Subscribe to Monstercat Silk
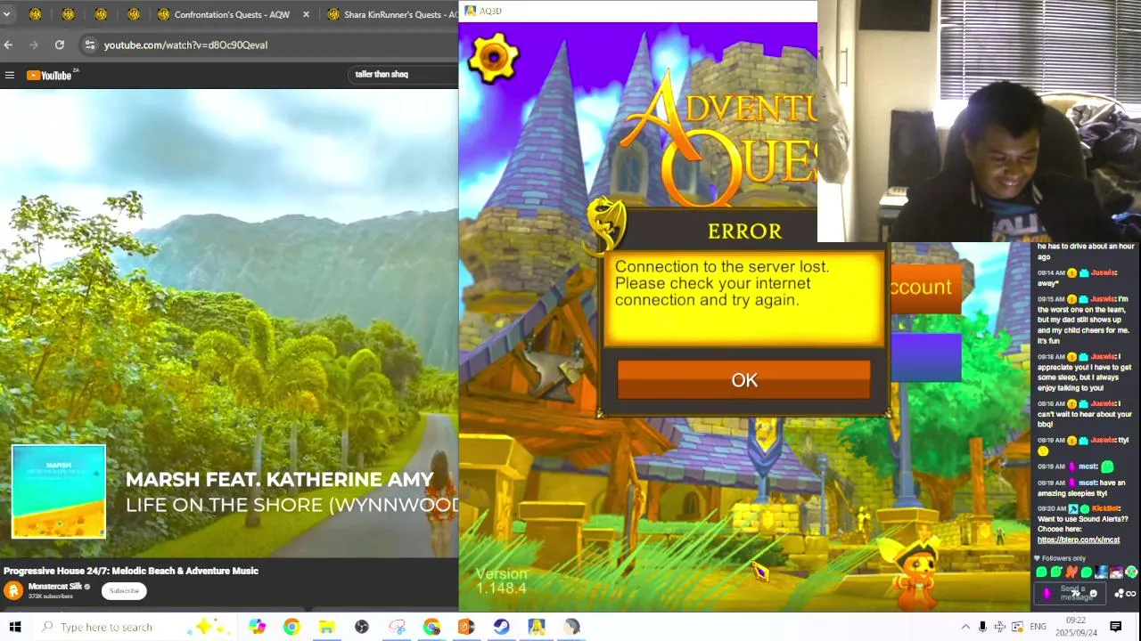Screen dimensions: 1141x641 (124, 590)
